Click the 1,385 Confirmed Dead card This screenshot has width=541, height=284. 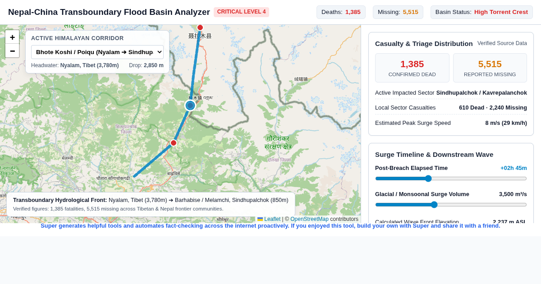pos(412,68)
